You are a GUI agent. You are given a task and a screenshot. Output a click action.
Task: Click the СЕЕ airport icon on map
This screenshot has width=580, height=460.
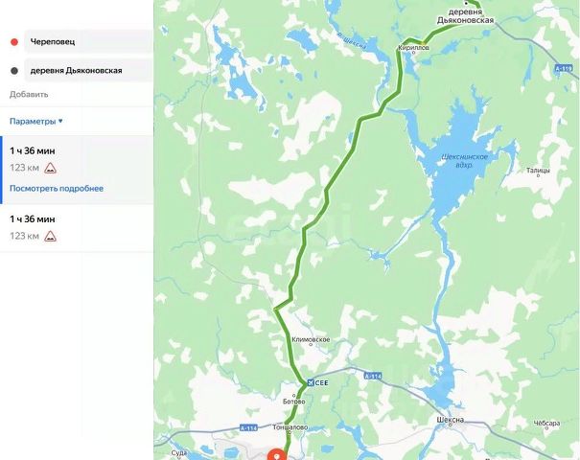[311, 382]
